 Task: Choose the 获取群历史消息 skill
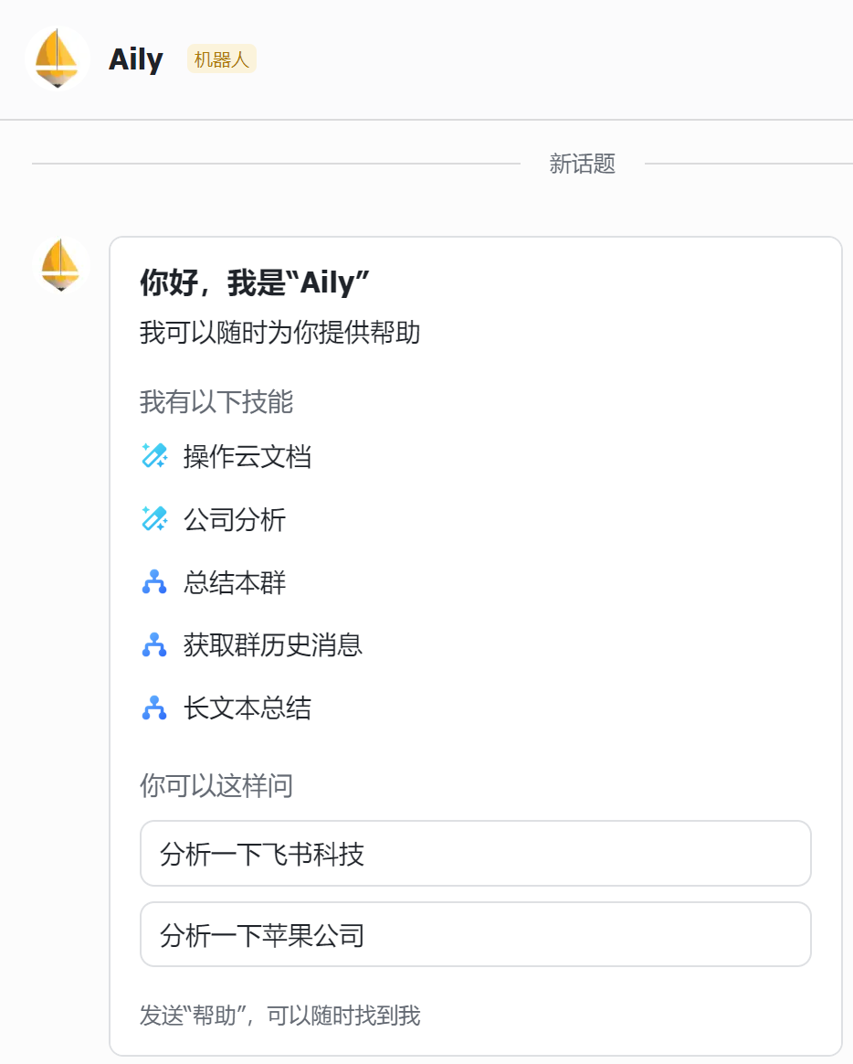pyautogui.click(x=272, y=645)
